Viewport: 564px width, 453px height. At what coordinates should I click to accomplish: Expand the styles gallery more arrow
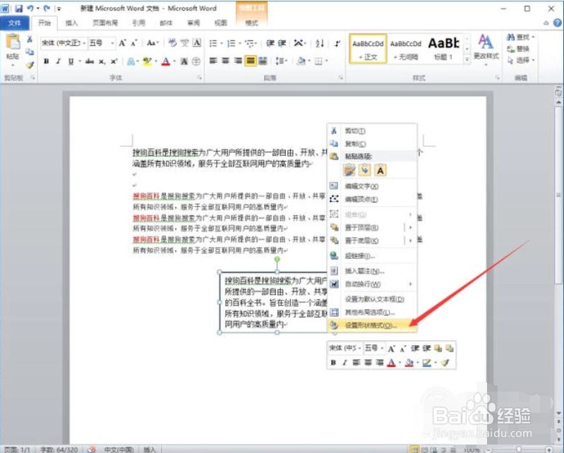(x=467, y=59)
